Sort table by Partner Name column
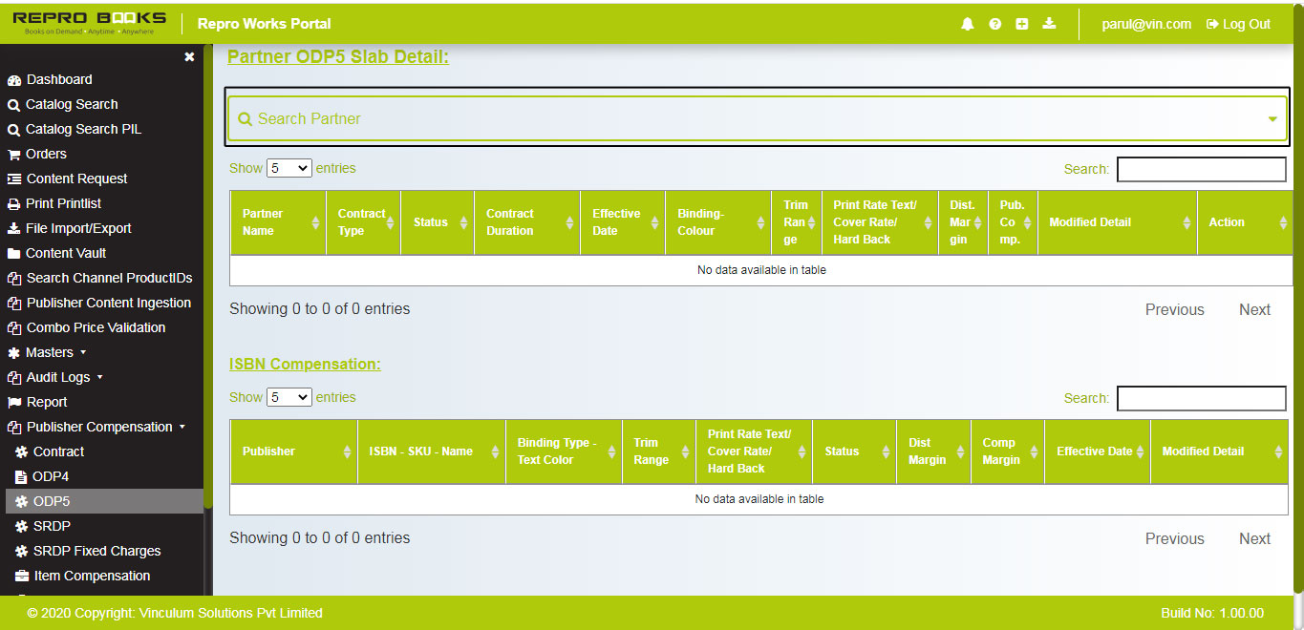Screen dimensions: 1304x630 point(277,222)
